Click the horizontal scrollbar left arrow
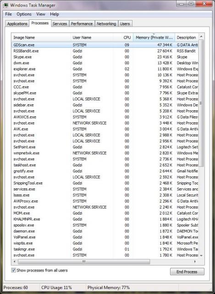 pyautogui.click(x=15, y=261)
